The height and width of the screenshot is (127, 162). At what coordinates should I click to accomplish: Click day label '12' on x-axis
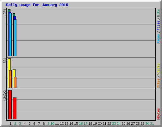tap(62, 124)
